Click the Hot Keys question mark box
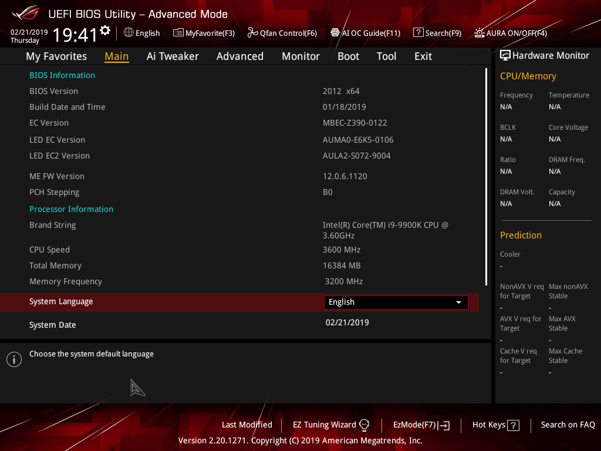This screenshot has height=451, width=601. [x=513, y=425]
